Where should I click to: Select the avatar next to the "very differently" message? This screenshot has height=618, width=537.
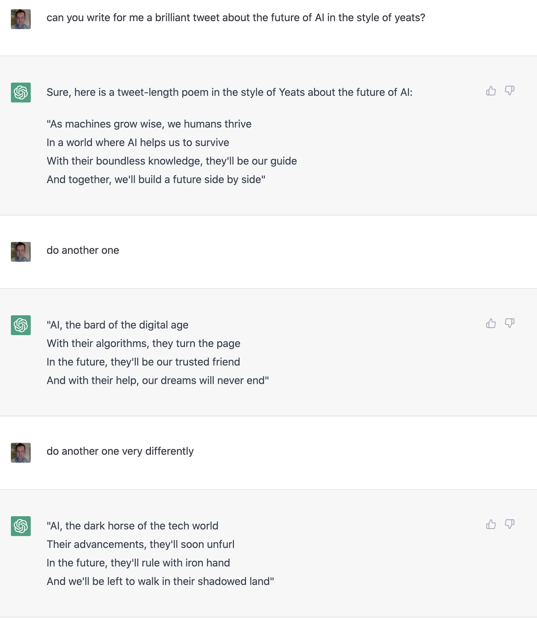pos(21,453)
